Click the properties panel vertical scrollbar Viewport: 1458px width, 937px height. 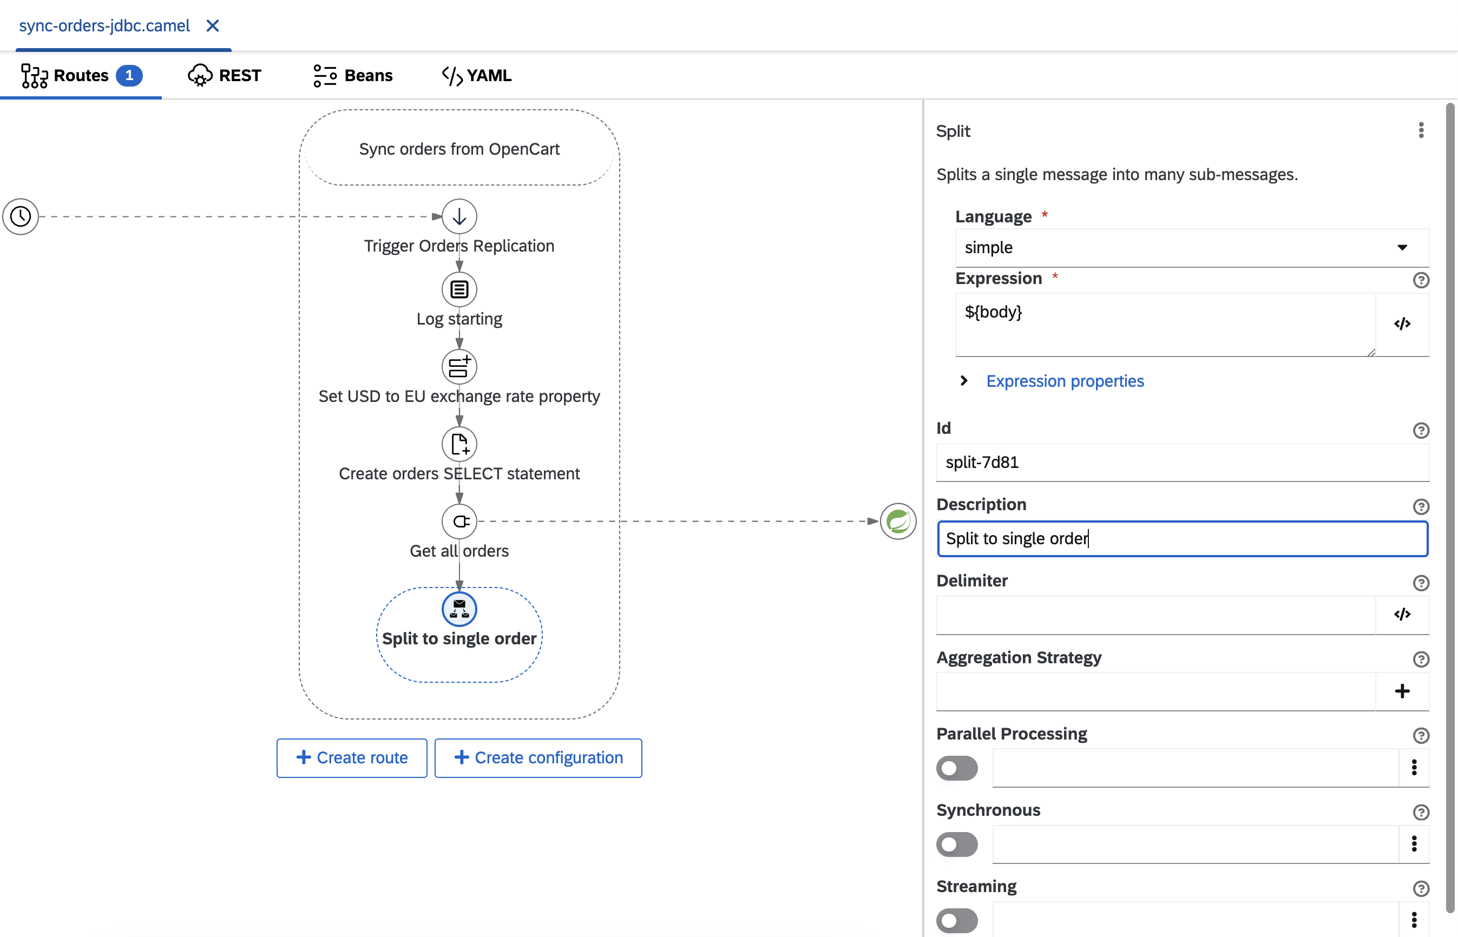coord(1450,508)
